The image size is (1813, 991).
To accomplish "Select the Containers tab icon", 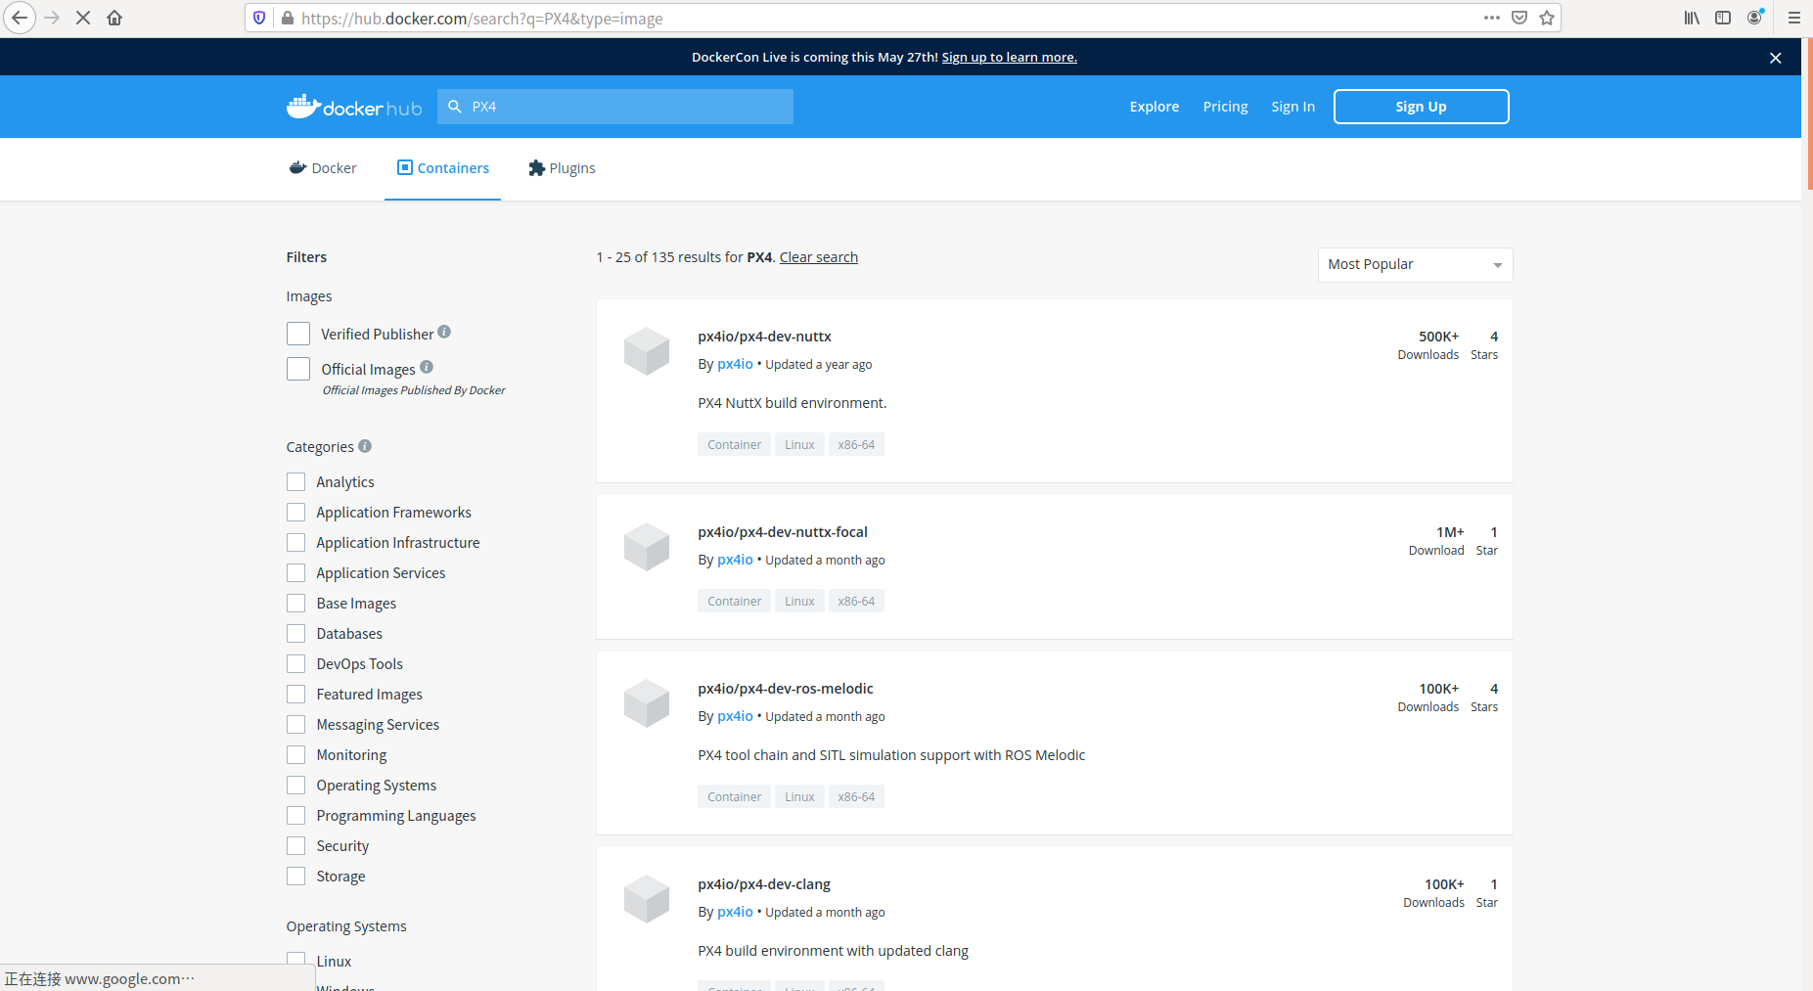I will pos(403,167).
